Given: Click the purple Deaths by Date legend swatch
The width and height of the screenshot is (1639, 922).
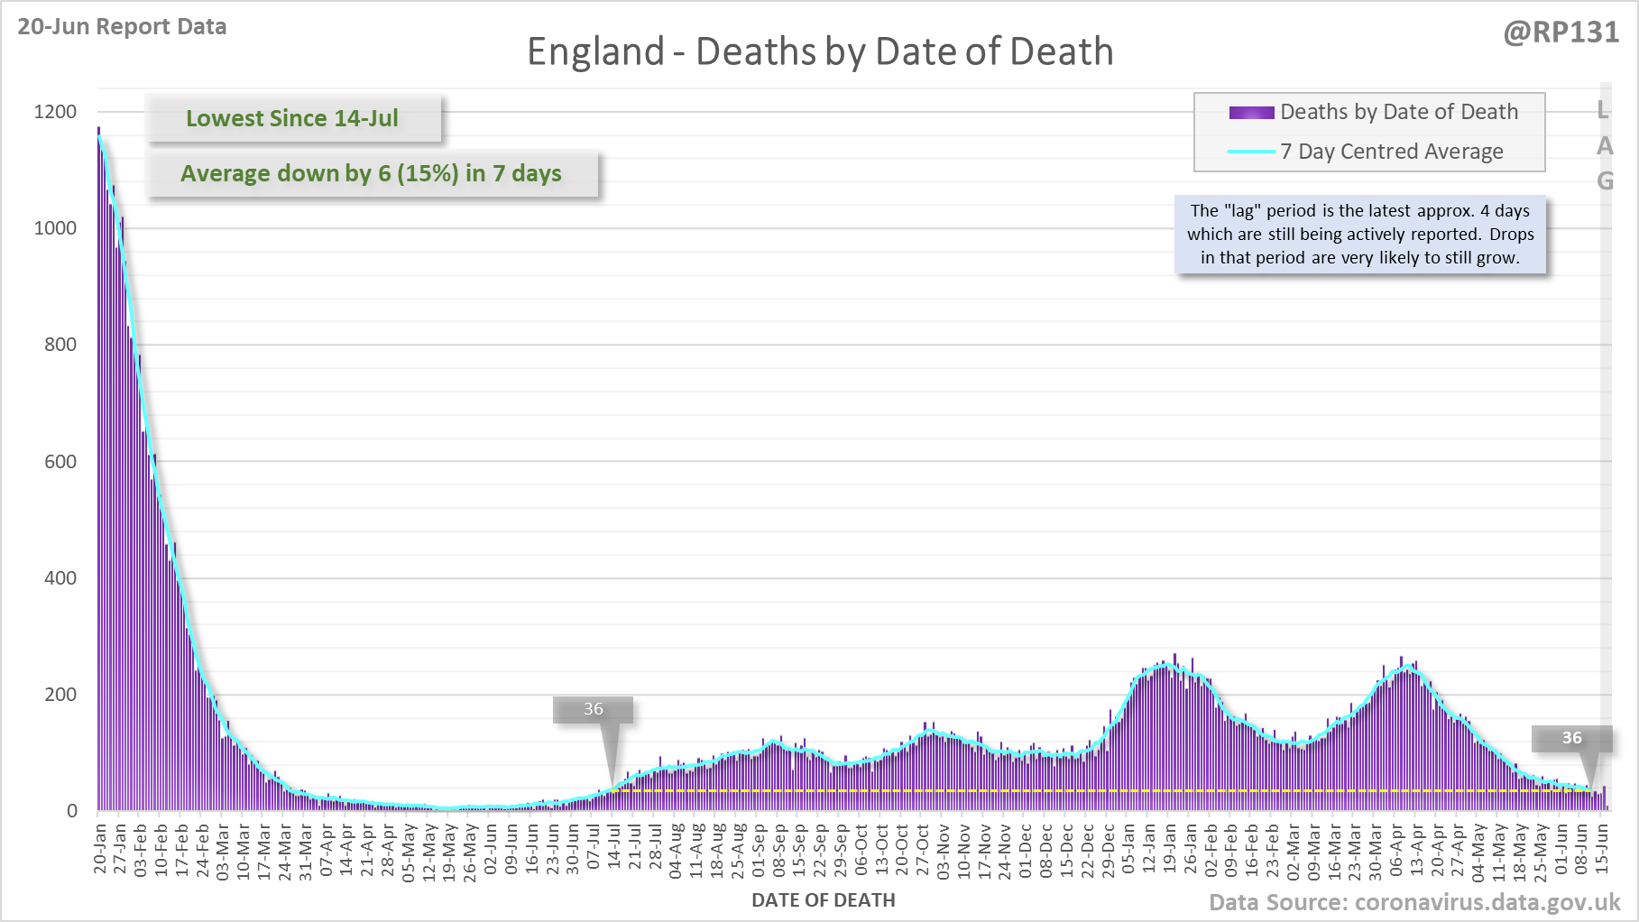Looking at the screenshot, I should click(1251, 113).
